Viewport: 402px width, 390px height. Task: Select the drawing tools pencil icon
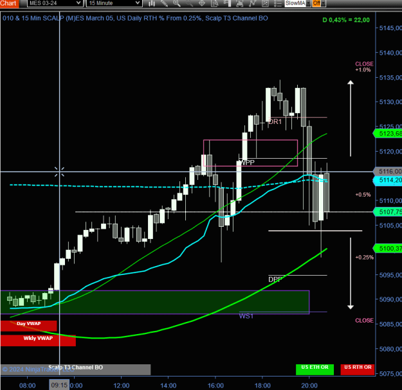[164, 3]
